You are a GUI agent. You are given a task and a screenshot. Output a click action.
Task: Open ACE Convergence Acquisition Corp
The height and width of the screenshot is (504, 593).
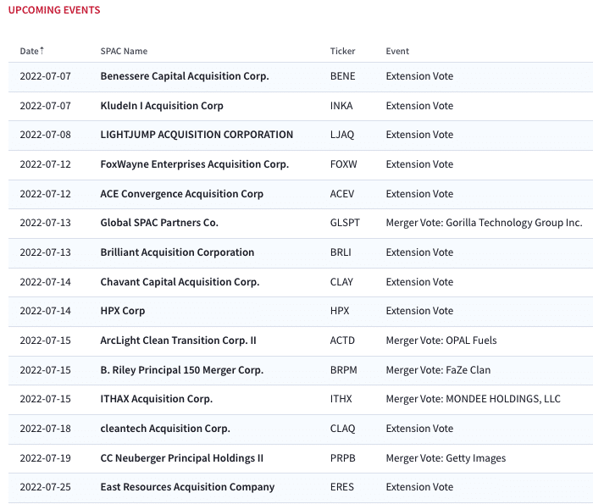tap(181, 194)
